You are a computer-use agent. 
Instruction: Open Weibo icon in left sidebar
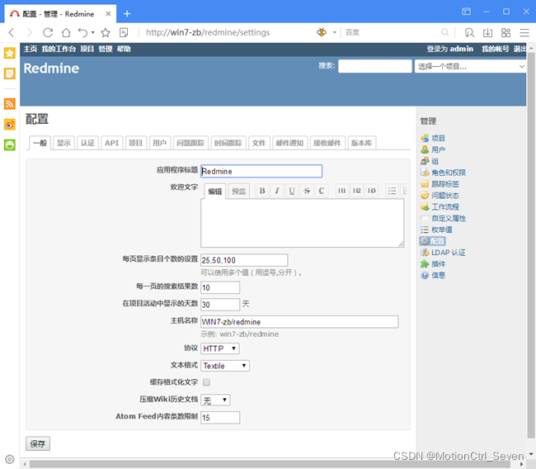coord(10,125)
